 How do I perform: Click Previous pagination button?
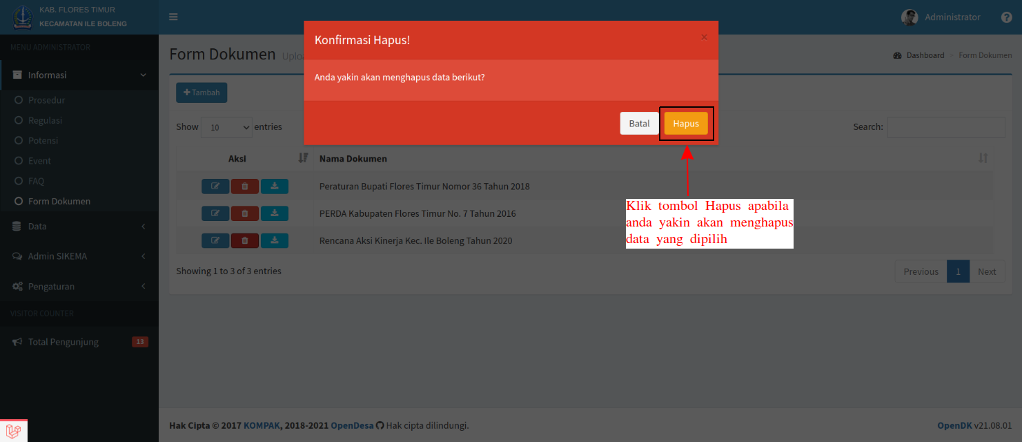(921, 271)
